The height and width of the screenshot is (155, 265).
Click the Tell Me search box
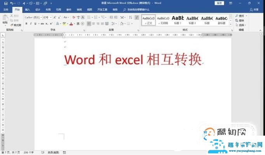click(136, 10)
